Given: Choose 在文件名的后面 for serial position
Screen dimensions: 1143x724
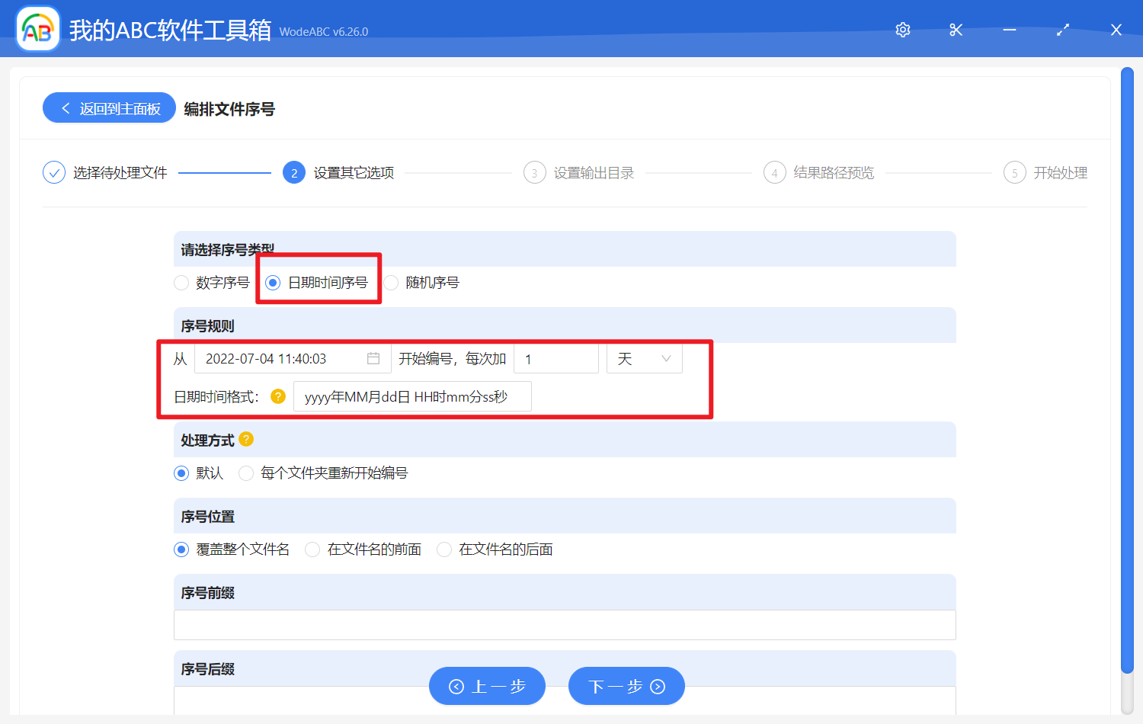Looking at the screenshot, I should (x=444, y=549).
